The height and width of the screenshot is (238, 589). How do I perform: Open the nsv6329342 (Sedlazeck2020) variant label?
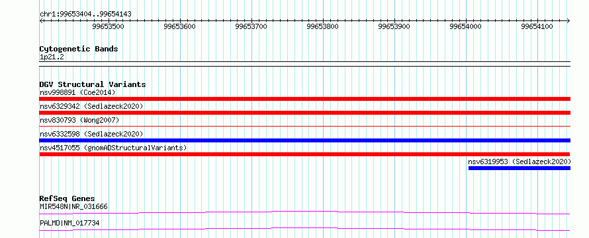pos(91,106)
